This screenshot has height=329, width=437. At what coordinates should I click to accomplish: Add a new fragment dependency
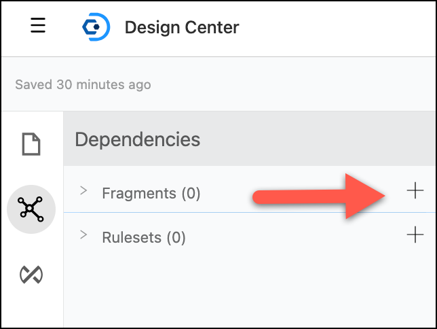pos(415,191)
